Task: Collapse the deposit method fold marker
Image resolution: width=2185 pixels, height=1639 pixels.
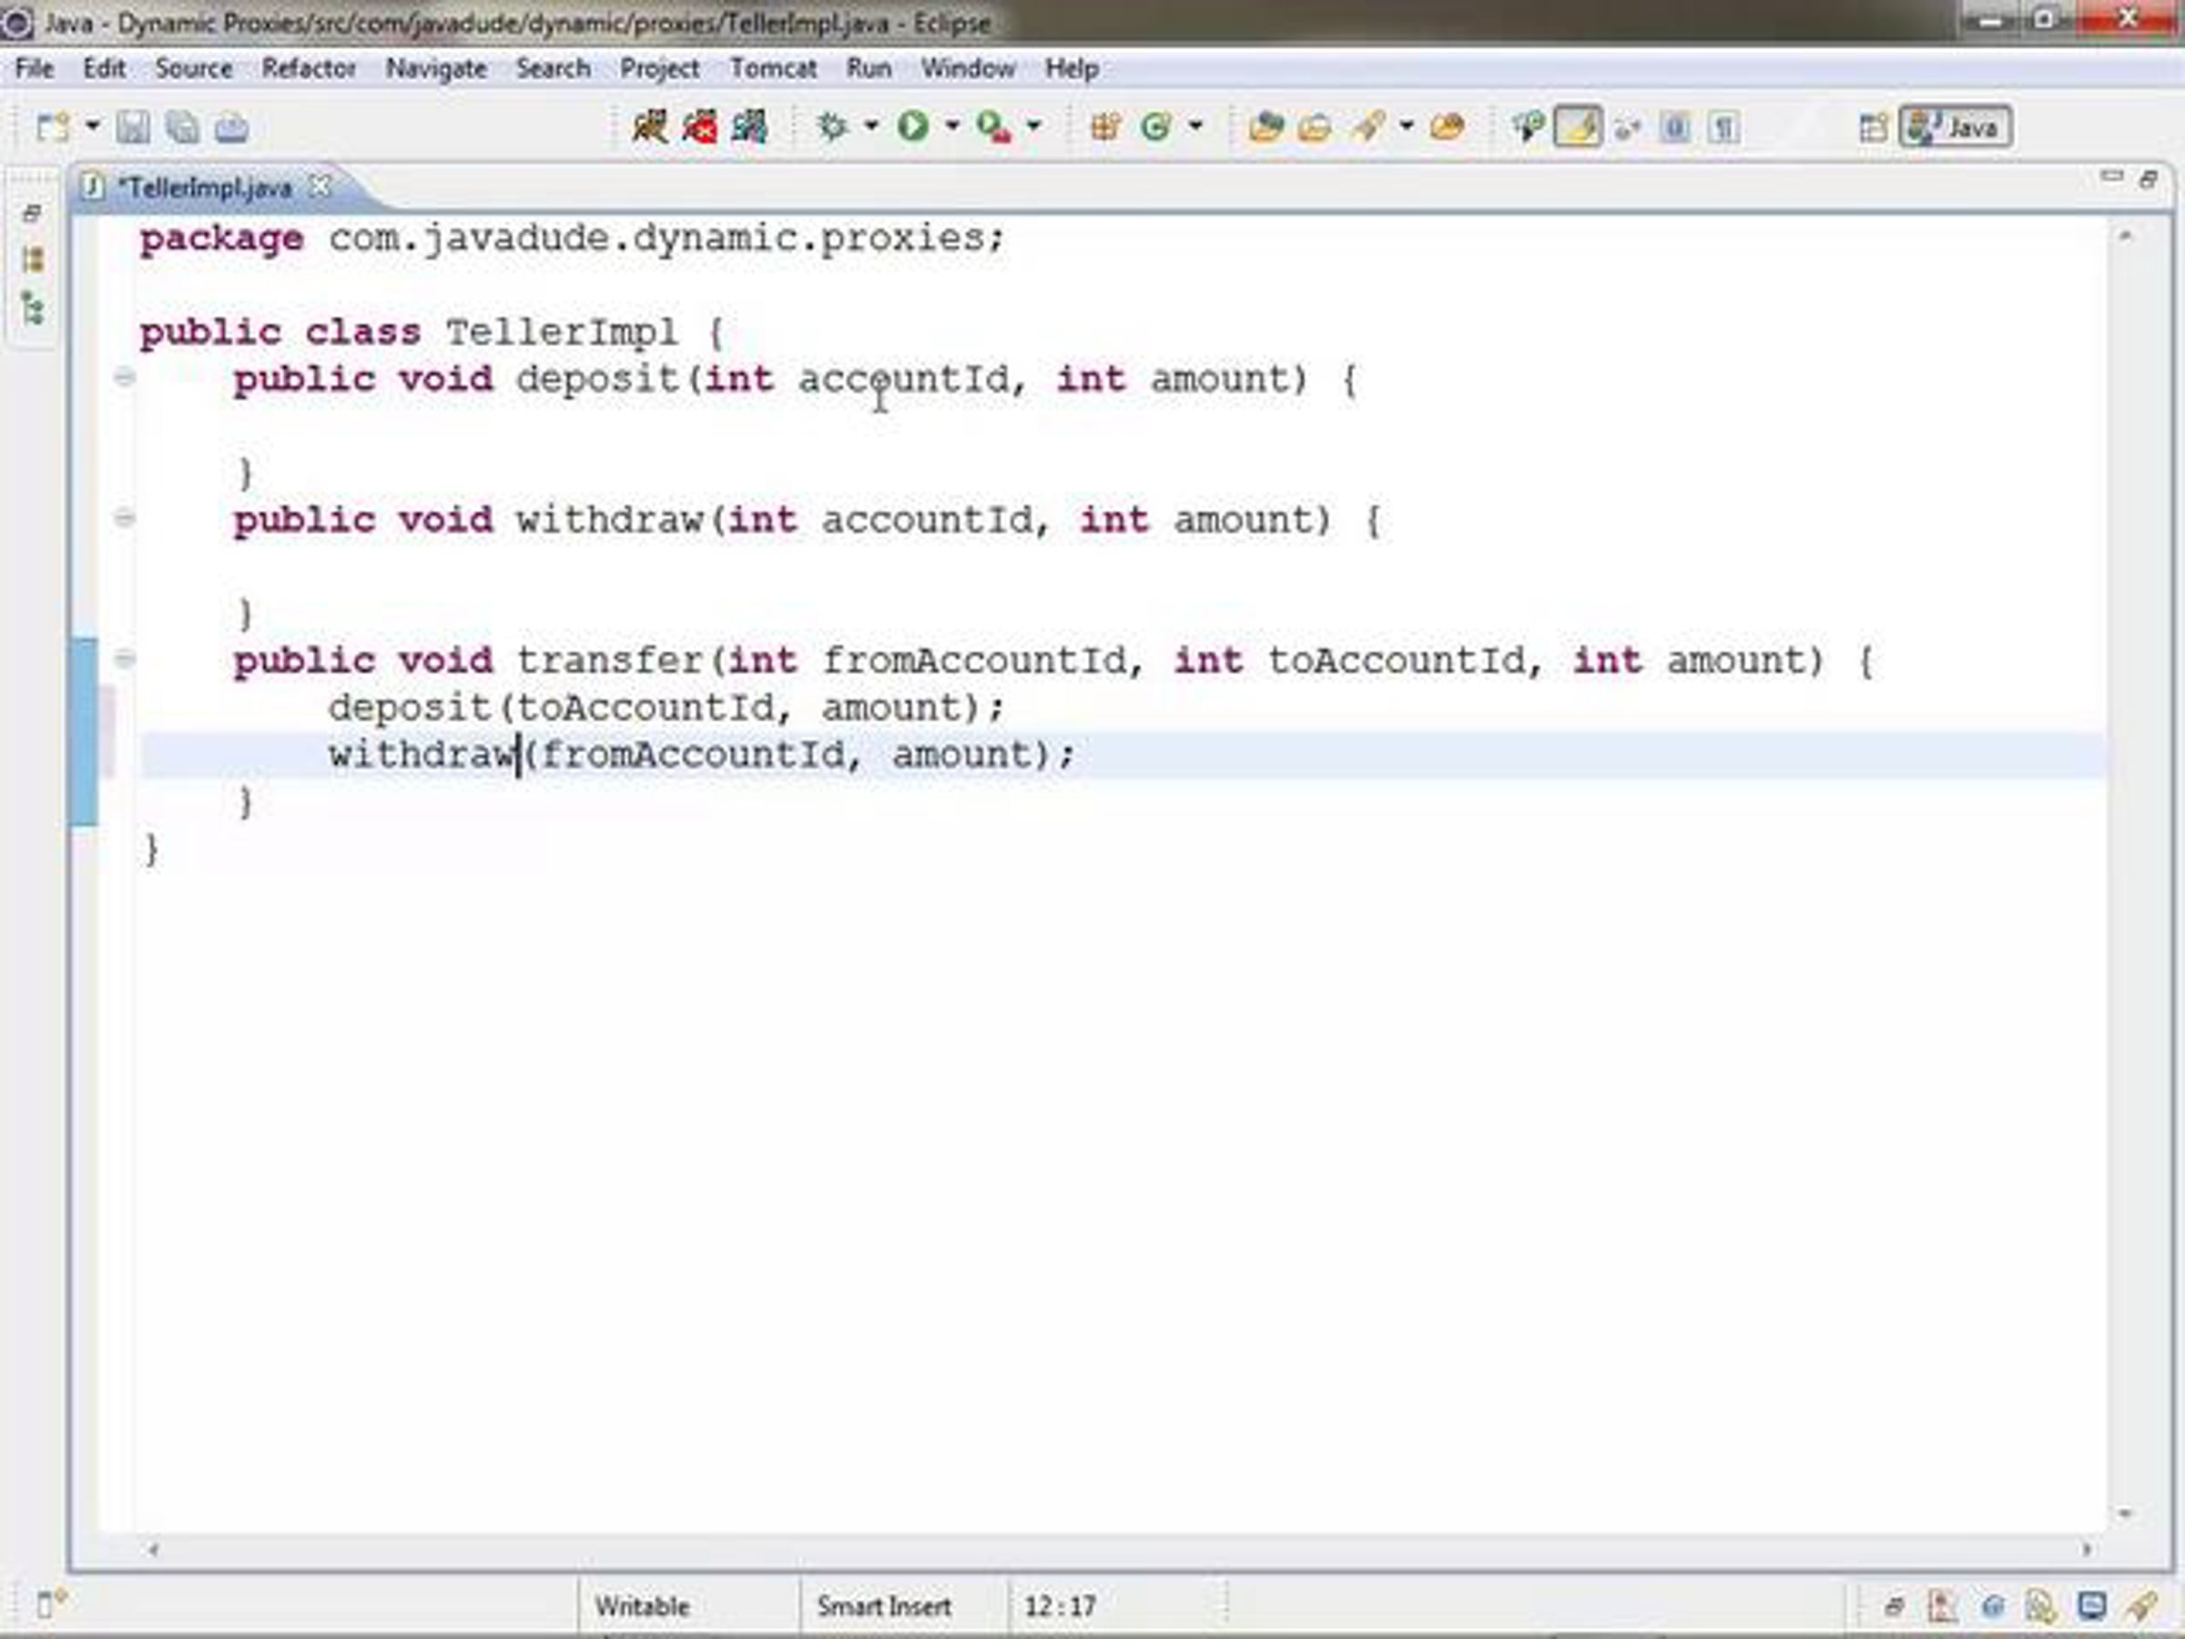Action: coord(125,376)
